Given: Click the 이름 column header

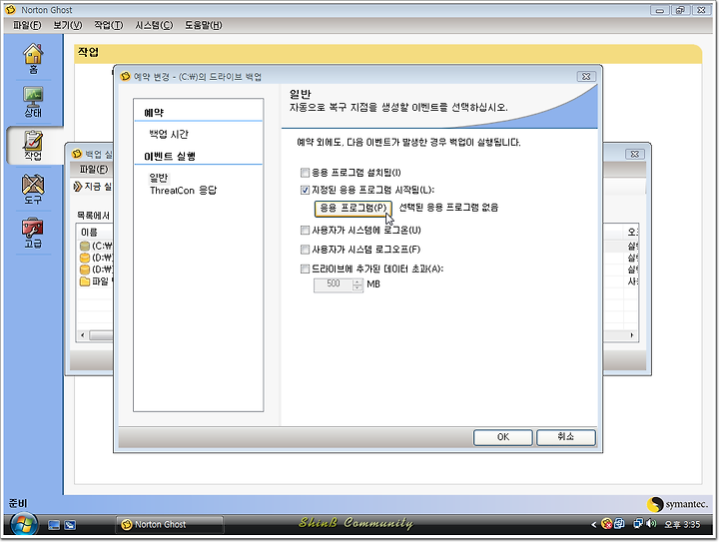Looking at the screenshot, I should (x=94, y=232).
